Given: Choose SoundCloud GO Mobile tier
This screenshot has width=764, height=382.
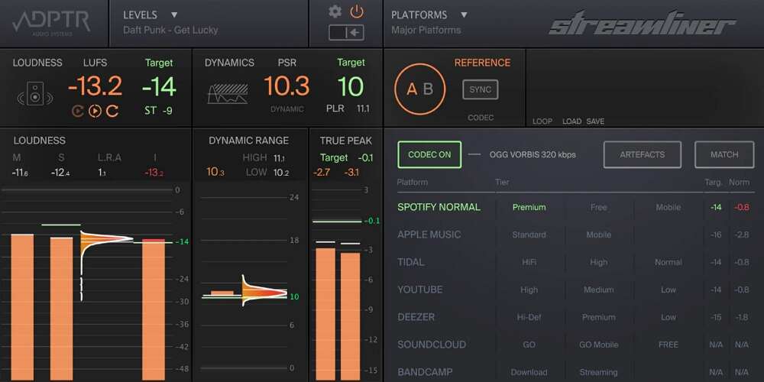Looking at the screenshot, I should tap(598, 345).
